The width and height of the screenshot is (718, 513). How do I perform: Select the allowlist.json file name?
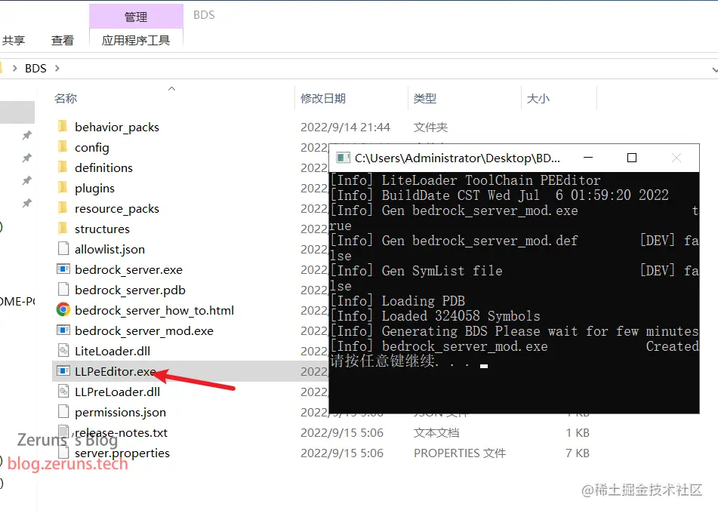[110, 249]
